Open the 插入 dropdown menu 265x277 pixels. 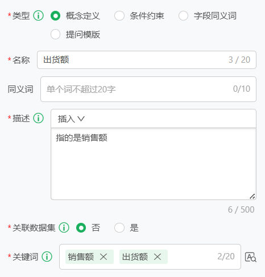tap(71, 119)
